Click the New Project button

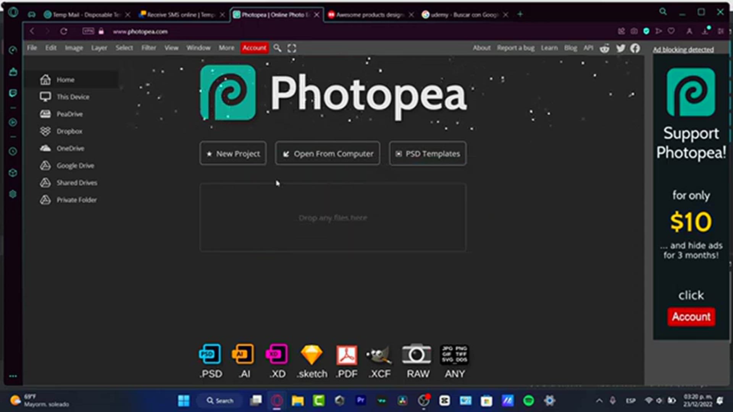(233, 154)
